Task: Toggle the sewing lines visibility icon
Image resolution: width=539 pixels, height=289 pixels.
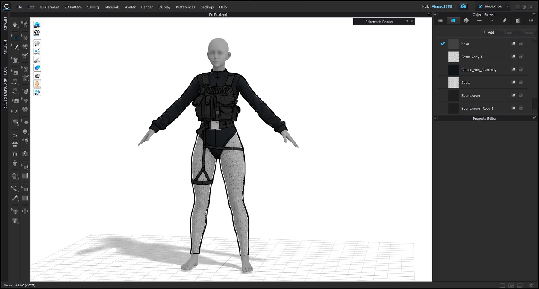Action: 37,51
